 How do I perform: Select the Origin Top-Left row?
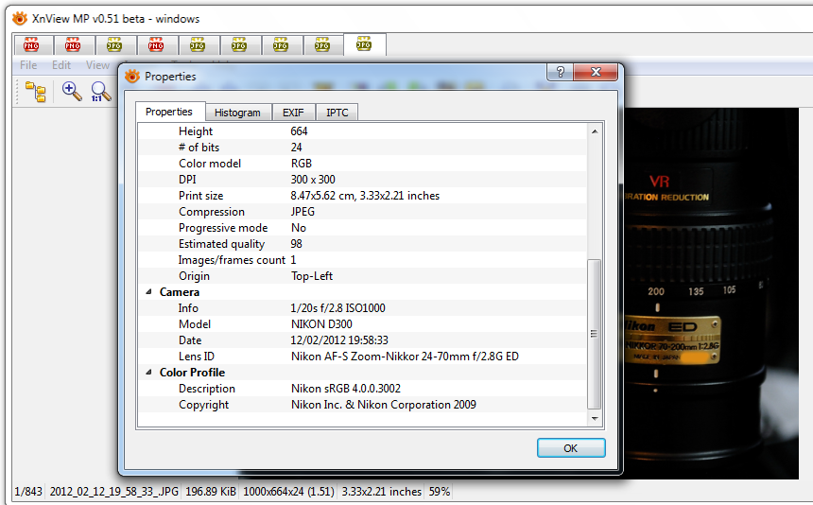coord(362,276)
